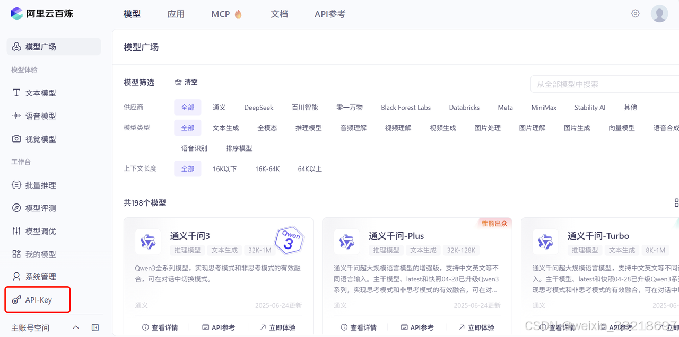
Task: Click 查看详情 info icon on 通义千问3 card
Action: [x=145, y=327]
